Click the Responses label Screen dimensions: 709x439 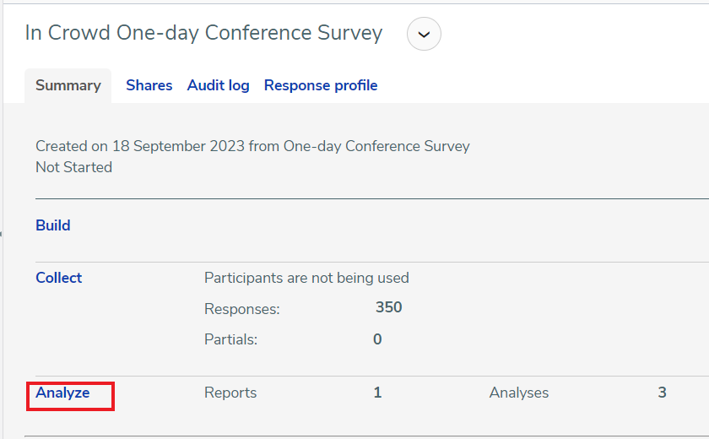click(242, 309)
